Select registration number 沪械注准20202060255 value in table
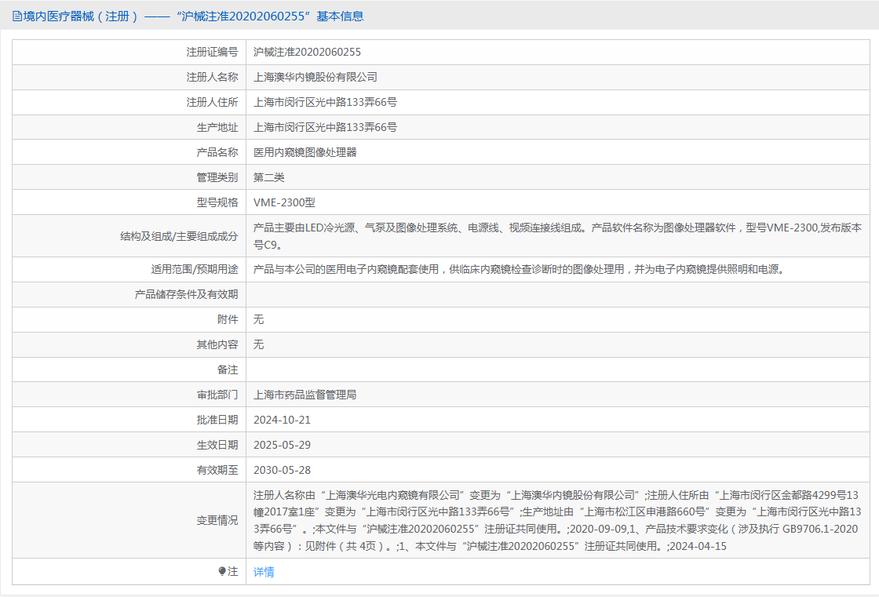 [307, 52]
